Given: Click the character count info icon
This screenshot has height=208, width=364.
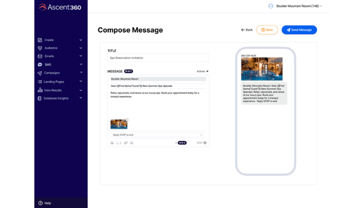Looking at the screenshot, I should 205,142.
